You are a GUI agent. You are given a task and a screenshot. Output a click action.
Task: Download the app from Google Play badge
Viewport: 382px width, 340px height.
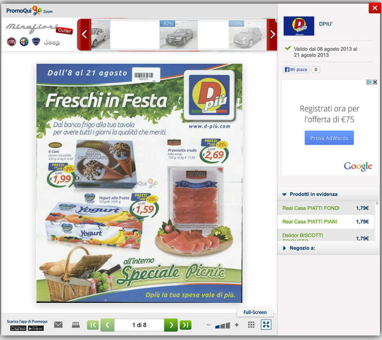point(36,328)
